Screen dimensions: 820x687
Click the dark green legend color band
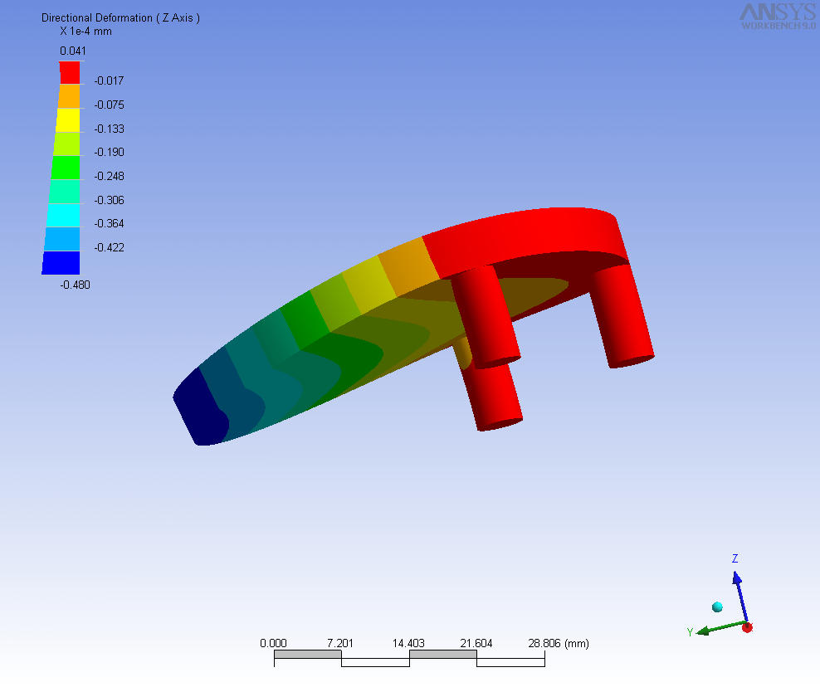click(66, 168)
